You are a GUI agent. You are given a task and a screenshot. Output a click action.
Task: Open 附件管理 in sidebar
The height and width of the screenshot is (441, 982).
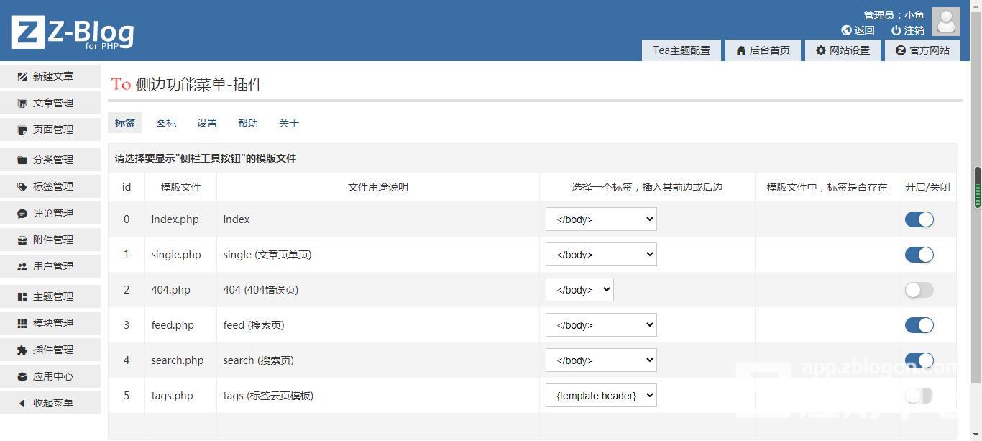tap(50, 240)
